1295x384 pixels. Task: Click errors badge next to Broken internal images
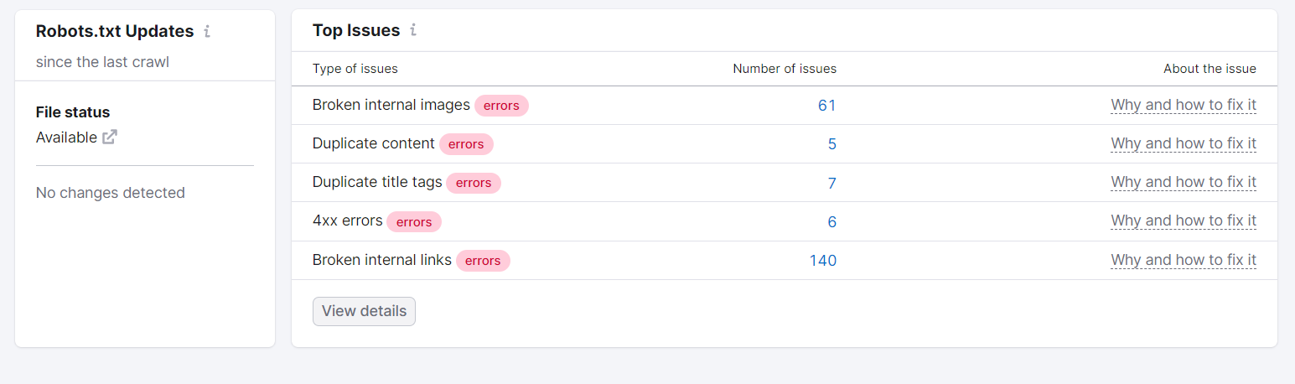coord(501,106)
